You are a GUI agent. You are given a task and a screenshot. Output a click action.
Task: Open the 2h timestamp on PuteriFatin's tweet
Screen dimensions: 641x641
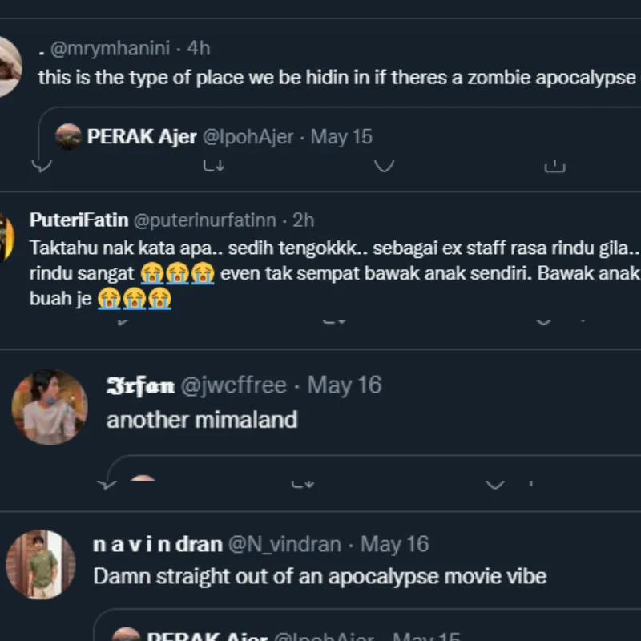click(x=303, y=220)
